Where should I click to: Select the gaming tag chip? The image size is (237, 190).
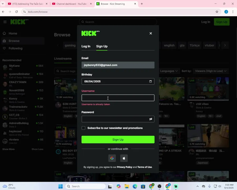pos(70,45)
